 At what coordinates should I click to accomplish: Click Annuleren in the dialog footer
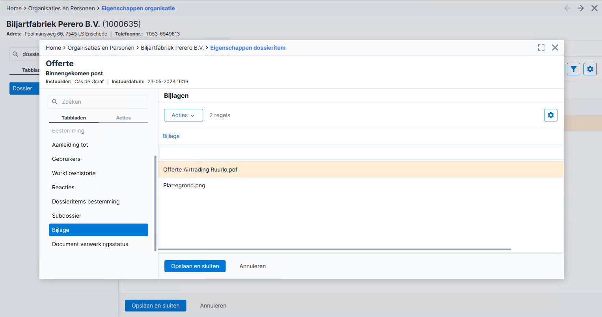pyautogui.click(x=253, y=266)
